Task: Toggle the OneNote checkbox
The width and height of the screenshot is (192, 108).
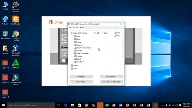Action: pos(75,56)
